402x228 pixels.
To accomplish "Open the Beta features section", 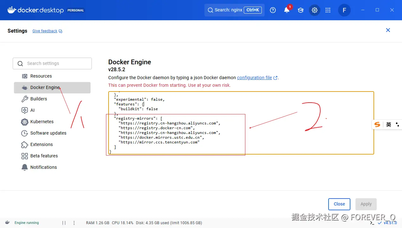I will tap(52, 156).
